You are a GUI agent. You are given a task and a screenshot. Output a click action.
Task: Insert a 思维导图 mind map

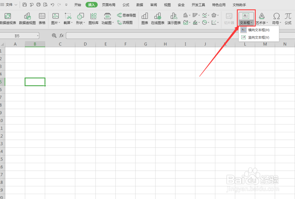click(127, 15)
